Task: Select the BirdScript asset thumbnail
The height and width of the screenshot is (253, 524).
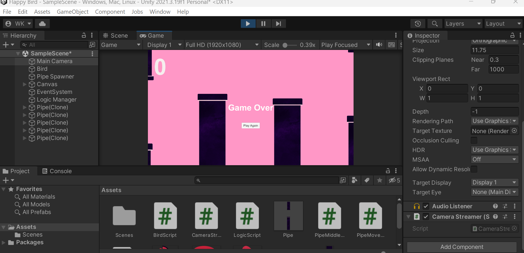Action: click(x=165, y=216)
